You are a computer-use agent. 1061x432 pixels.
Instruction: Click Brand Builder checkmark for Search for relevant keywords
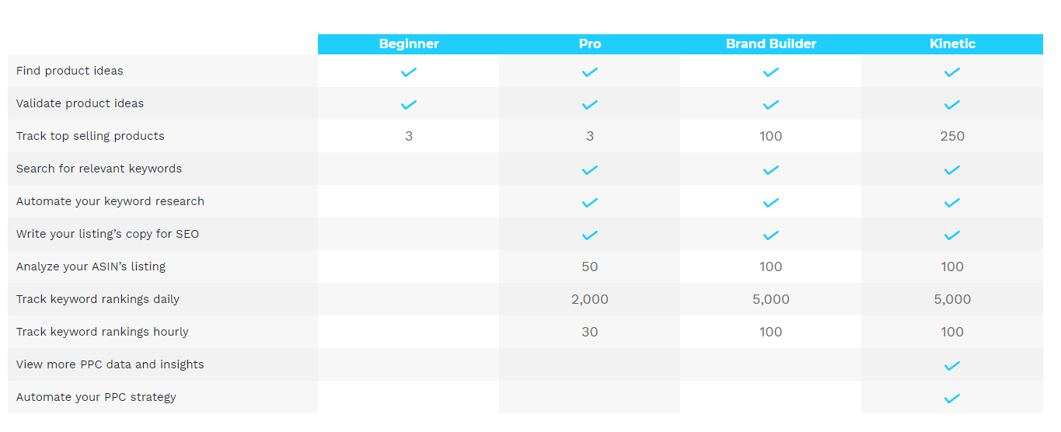click(770, 170)
